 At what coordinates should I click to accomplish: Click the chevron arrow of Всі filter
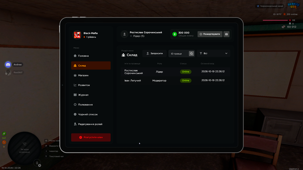tap(226, 53)
